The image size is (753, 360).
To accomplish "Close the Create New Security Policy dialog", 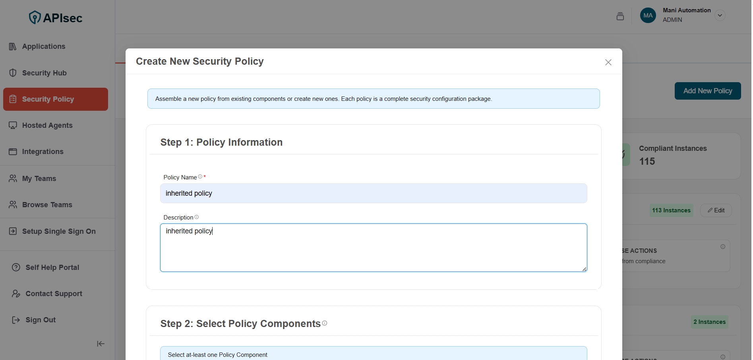I will (608, 62).
